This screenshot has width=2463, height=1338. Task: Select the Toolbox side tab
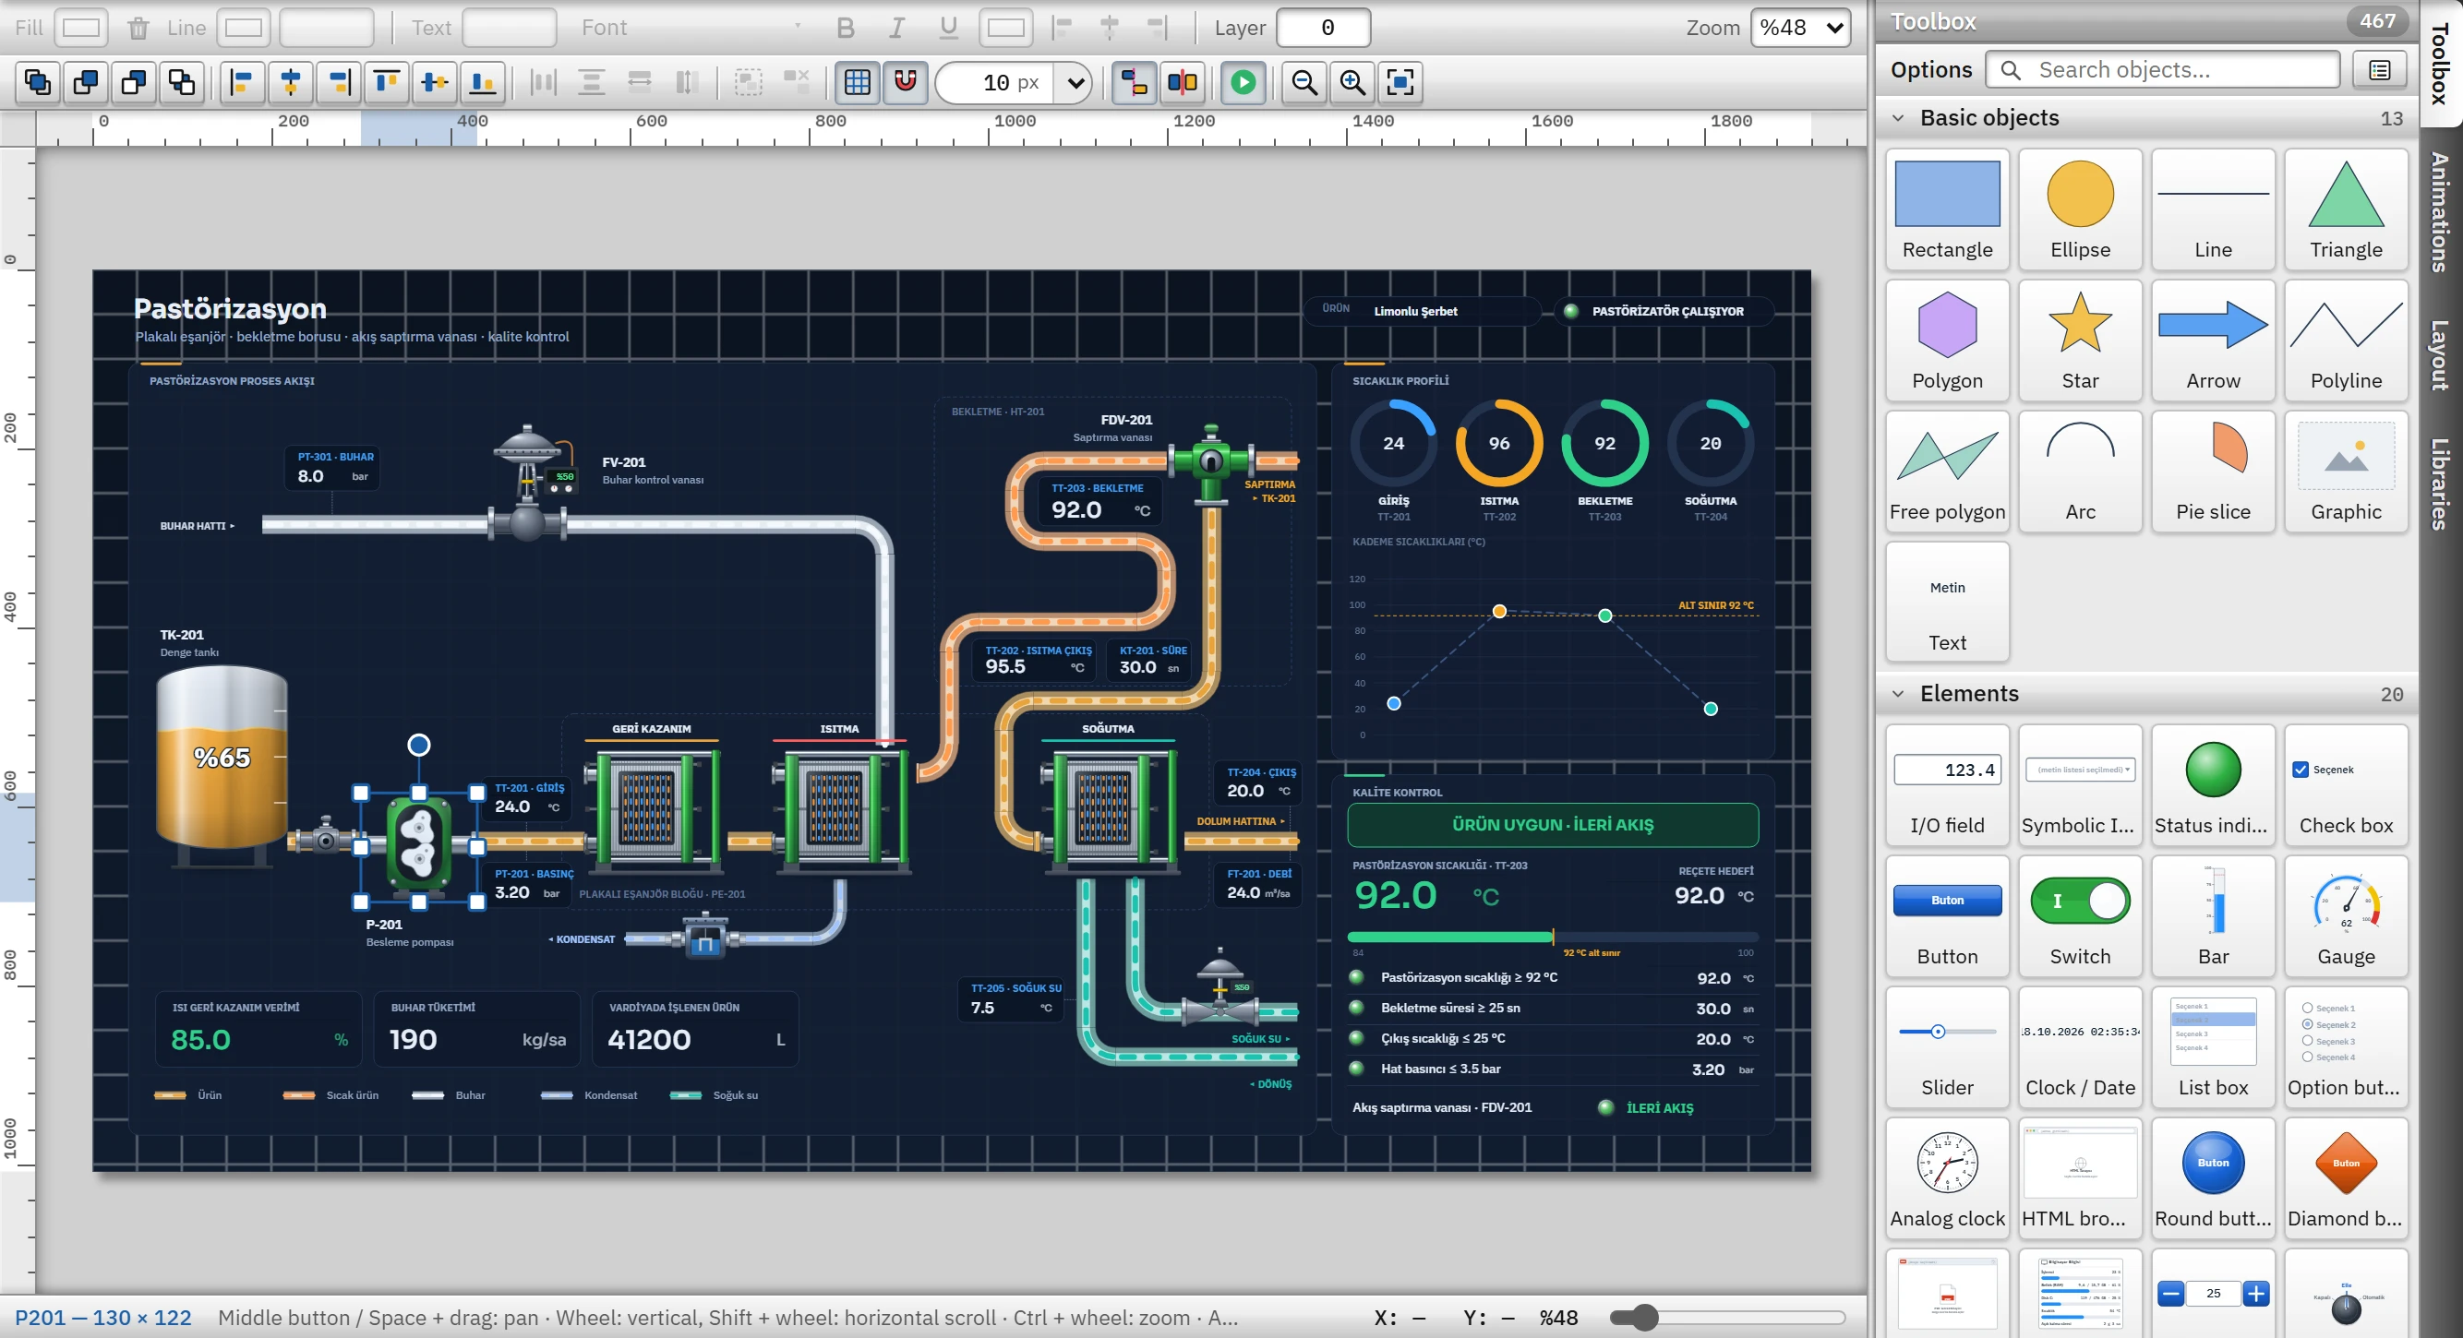[x=2441, y=64]
